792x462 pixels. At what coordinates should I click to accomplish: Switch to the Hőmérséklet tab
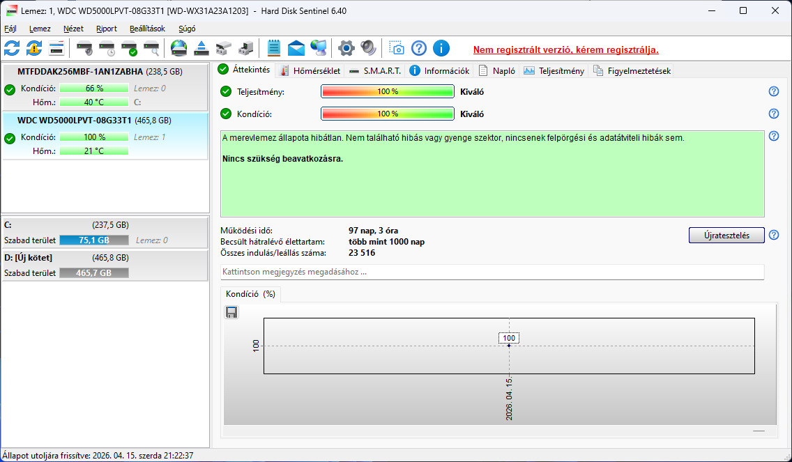(x=310, y=70)
